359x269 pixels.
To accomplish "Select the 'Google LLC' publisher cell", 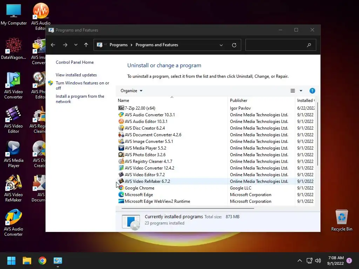I will [x=241, y=188].
